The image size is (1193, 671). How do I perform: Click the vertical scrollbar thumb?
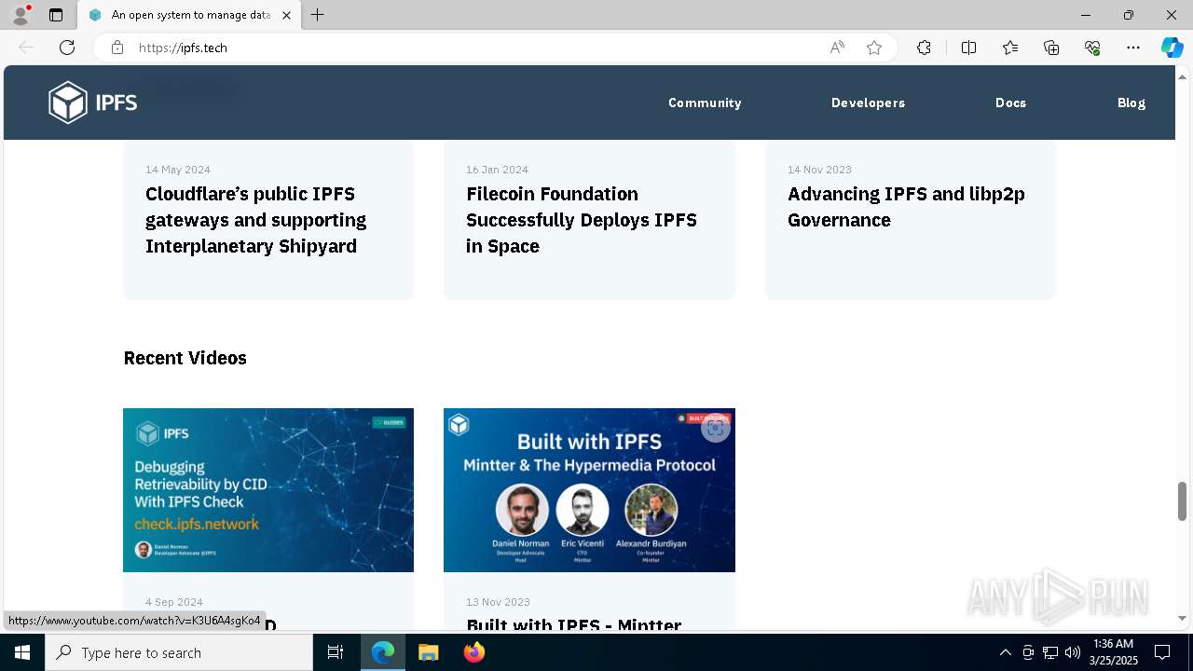point(1183,501)
